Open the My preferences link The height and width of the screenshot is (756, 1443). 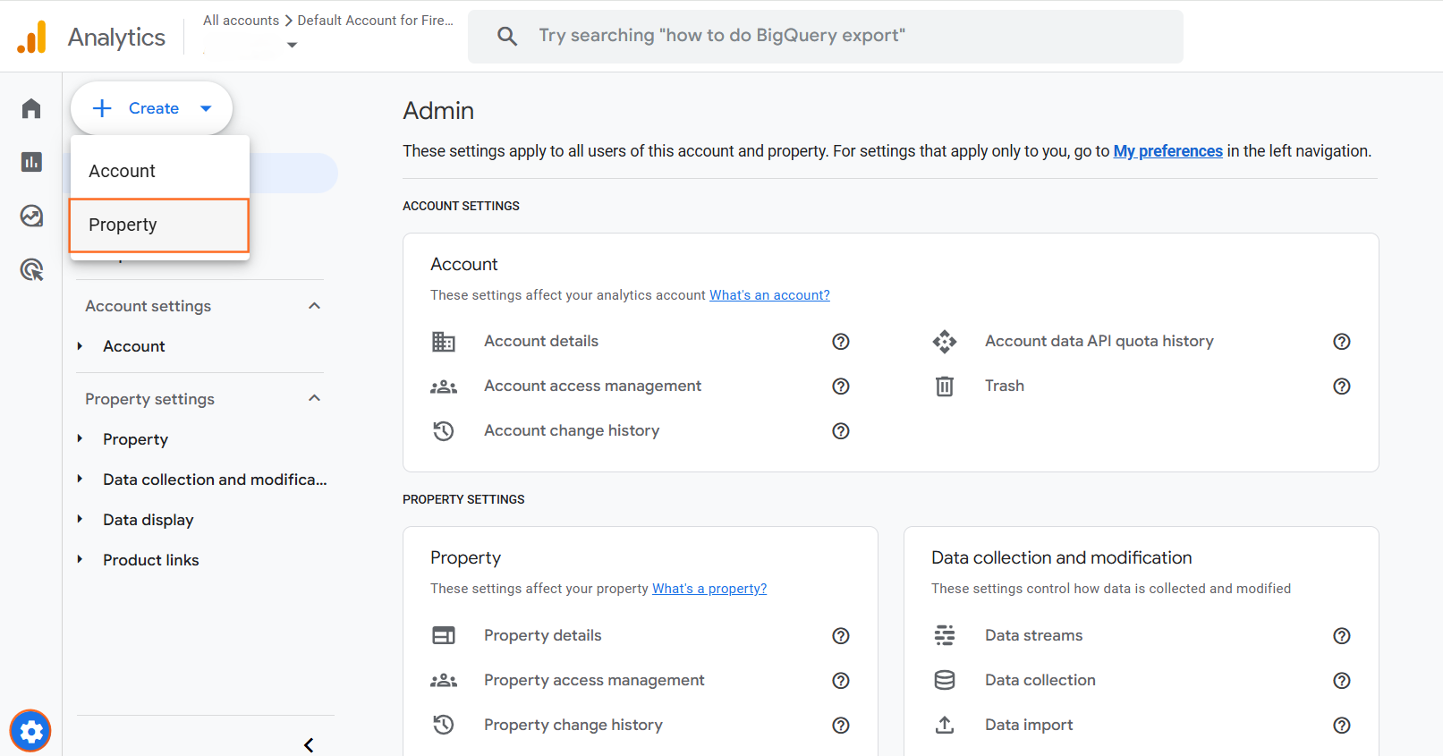(1167, 151)
